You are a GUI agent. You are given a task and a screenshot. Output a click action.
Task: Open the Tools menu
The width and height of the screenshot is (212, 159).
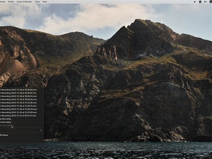point(37,2)
